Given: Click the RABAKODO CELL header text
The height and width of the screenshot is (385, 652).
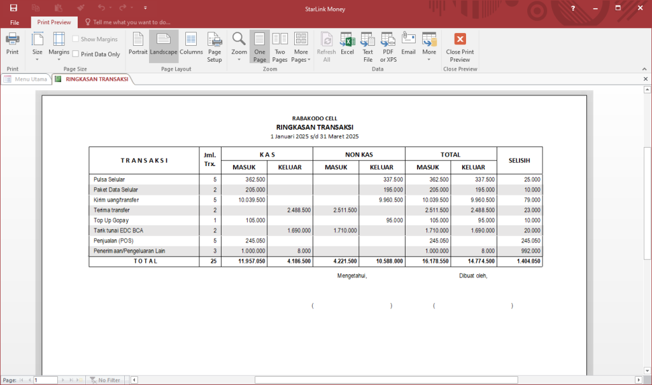Looking at the screenshot, I should [315, 118].
